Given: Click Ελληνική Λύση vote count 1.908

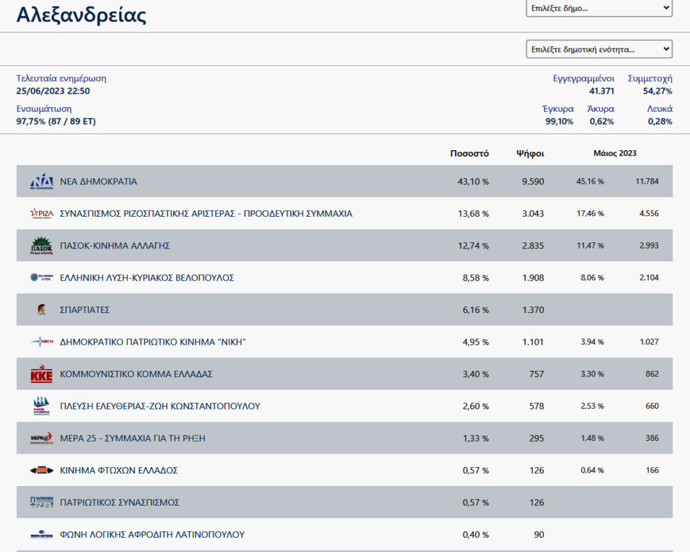Looking at the screenshot, I should pyautogui.click(x=533, y=278).
